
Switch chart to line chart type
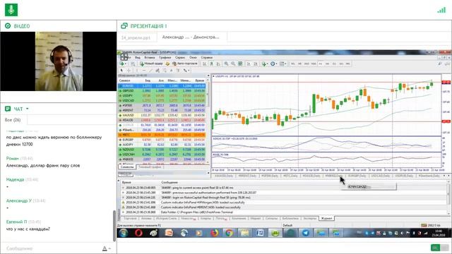[218, 64]
